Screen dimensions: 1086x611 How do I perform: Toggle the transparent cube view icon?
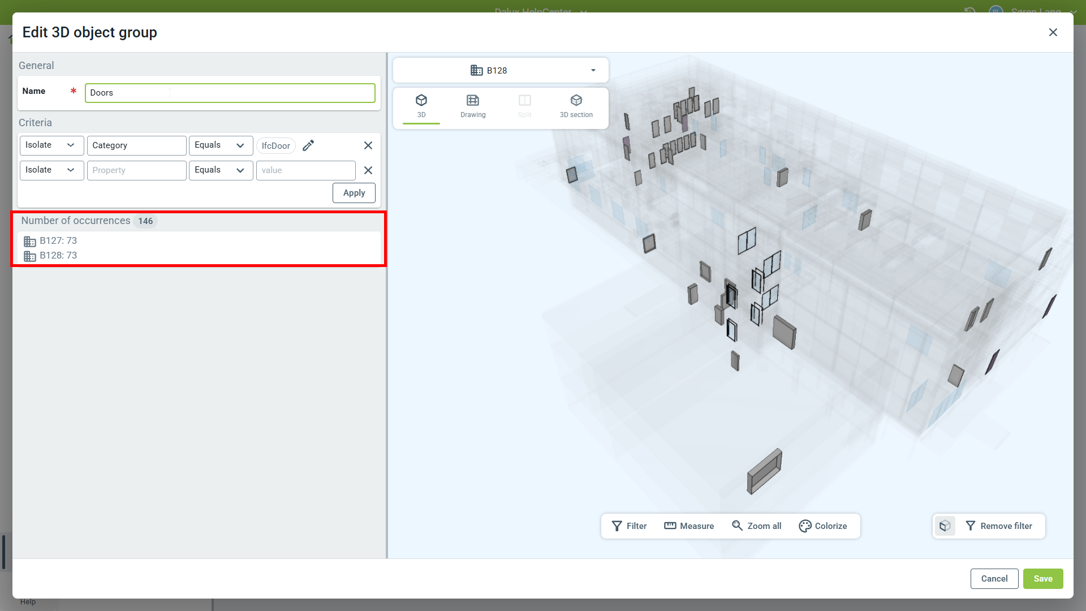coord(945,526)
